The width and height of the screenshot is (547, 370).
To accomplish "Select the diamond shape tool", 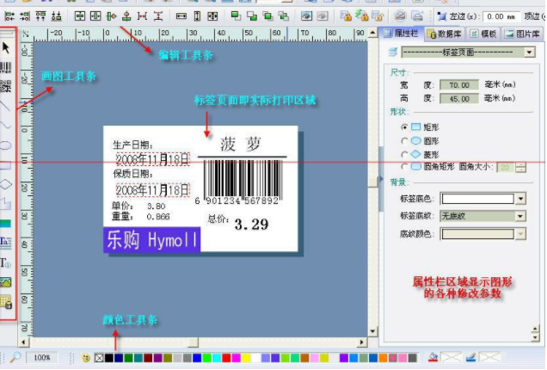I will pyautogui.click(x=8, y=184).
